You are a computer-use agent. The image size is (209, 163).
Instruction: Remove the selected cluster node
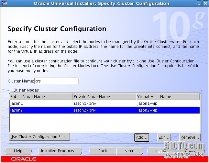(190, 137)
